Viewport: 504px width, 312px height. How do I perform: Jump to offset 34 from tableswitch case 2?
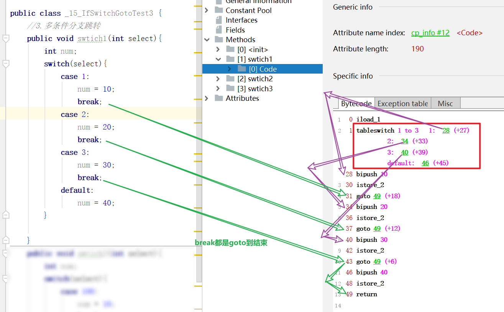pyautogui.click(x=404, y=141)
